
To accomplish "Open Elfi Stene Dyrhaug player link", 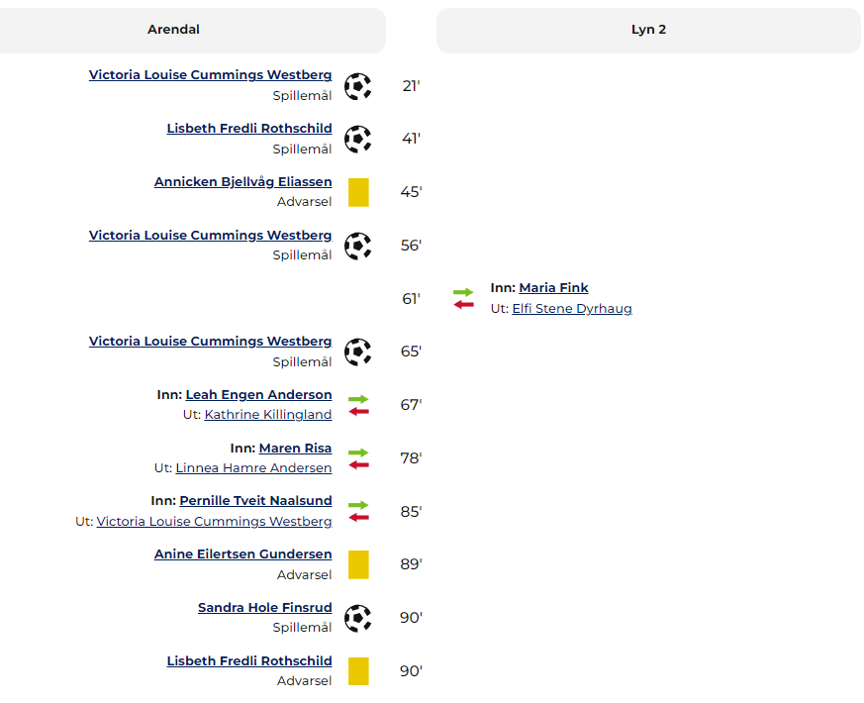I will [572, 308].
